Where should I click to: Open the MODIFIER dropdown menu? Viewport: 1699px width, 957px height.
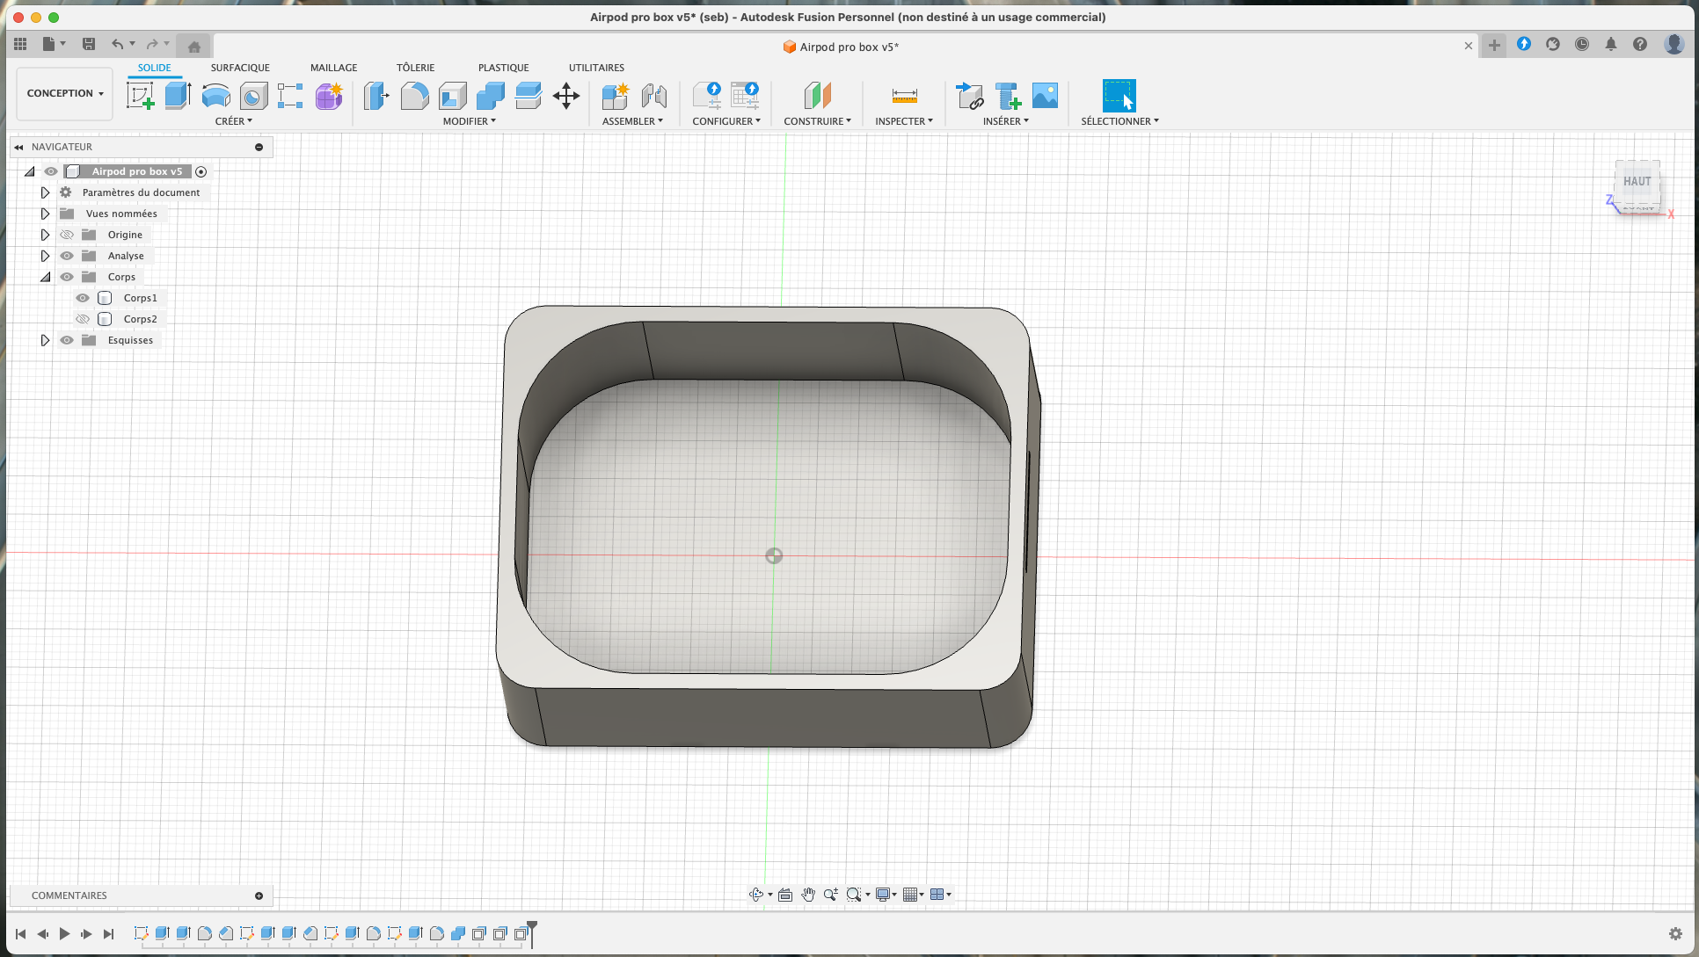(x=470, y=121)
